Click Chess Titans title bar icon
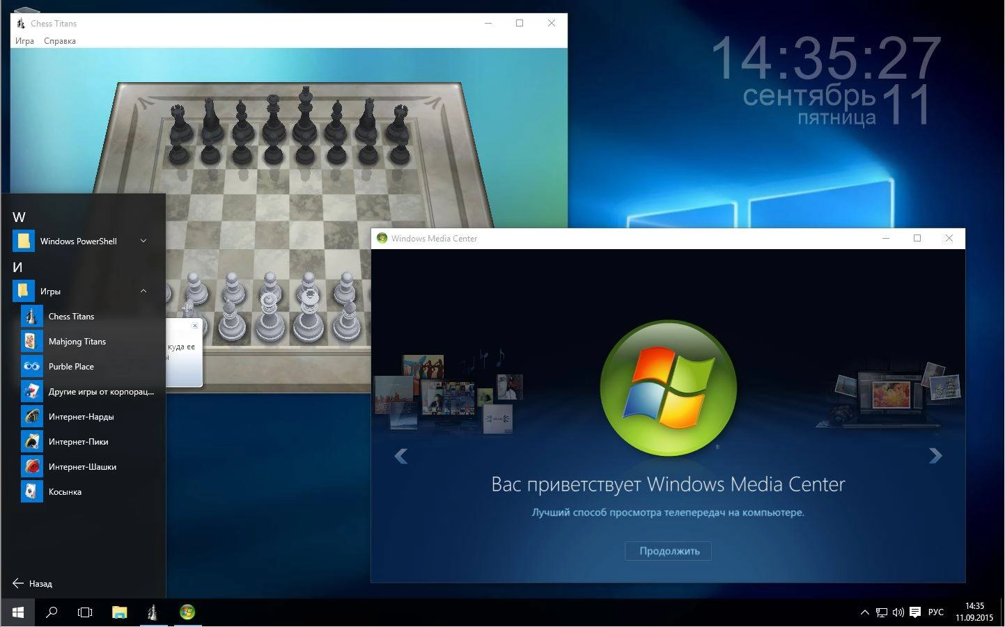 tap(20, 23)
